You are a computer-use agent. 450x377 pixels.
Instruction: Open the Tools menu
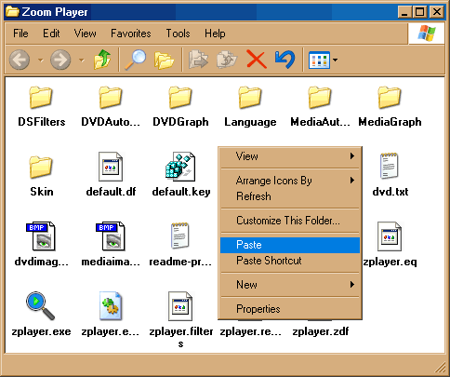pyautogui.click(x=178, y=34)
